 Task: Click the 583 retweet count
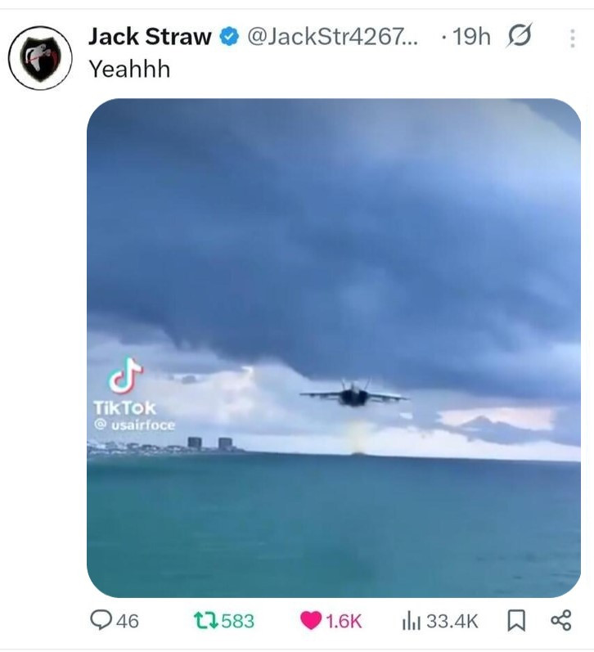click(x=237, y=621)
